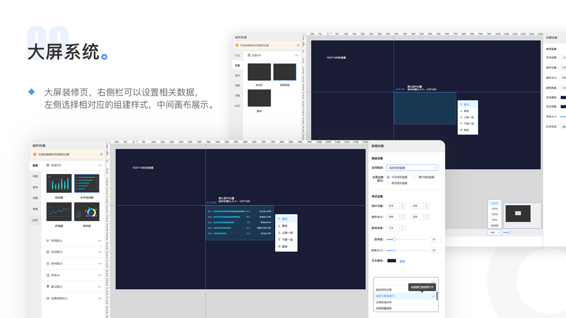Click the orange warning icon in front window notice
This screenshot has width=566, height=318.
(34, 154)
